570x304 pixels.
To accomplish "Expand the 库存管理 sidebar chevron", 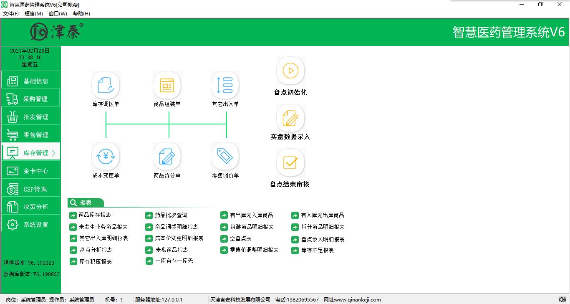I will tap(54, 153).
